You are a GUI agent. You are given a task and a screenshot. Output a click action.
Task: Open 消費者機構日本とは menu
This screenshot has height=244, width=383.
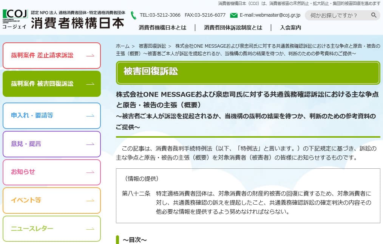162,27
